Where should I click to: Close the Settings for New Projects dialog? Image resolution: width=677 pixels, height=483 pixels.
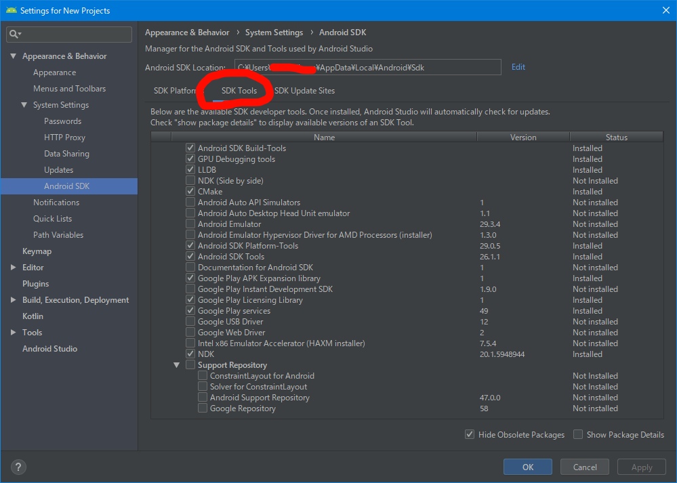(x=665, y=10)
